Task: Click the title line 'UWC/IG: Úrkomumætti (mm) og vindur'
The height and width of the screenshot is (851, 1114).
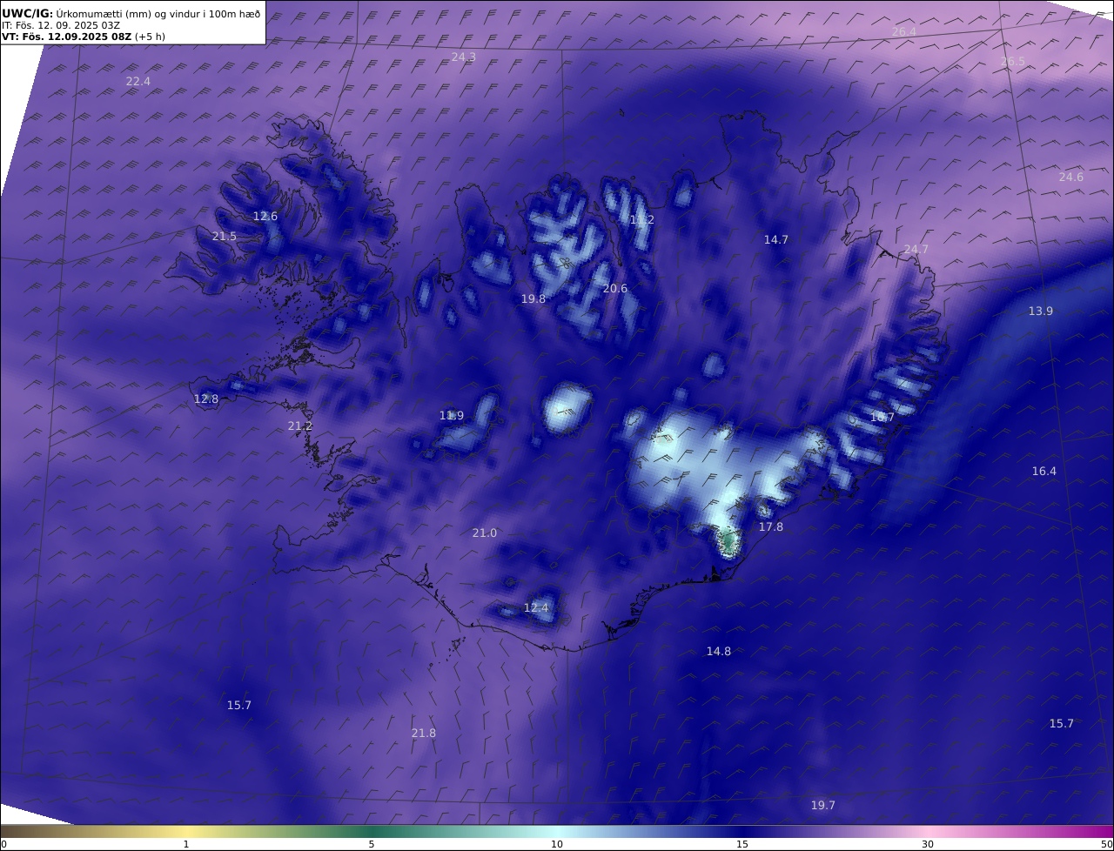Action: (x=131, y=13)
